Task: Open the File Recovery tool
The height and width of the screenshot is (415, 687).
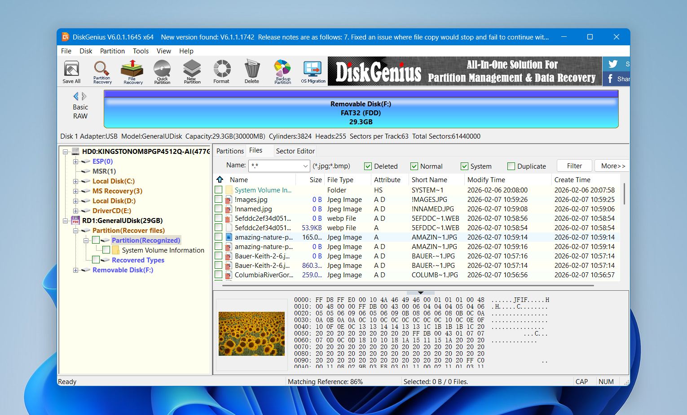Action: pos(132,71)
